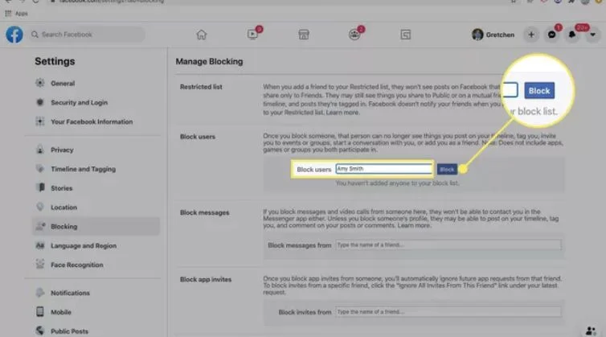
Task: Click the General gear icon
Action: pos(40,83)
